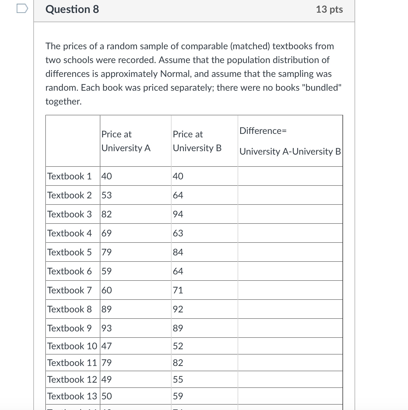
Task: Click the value 94 for Textbook 3
Action: 178,214
